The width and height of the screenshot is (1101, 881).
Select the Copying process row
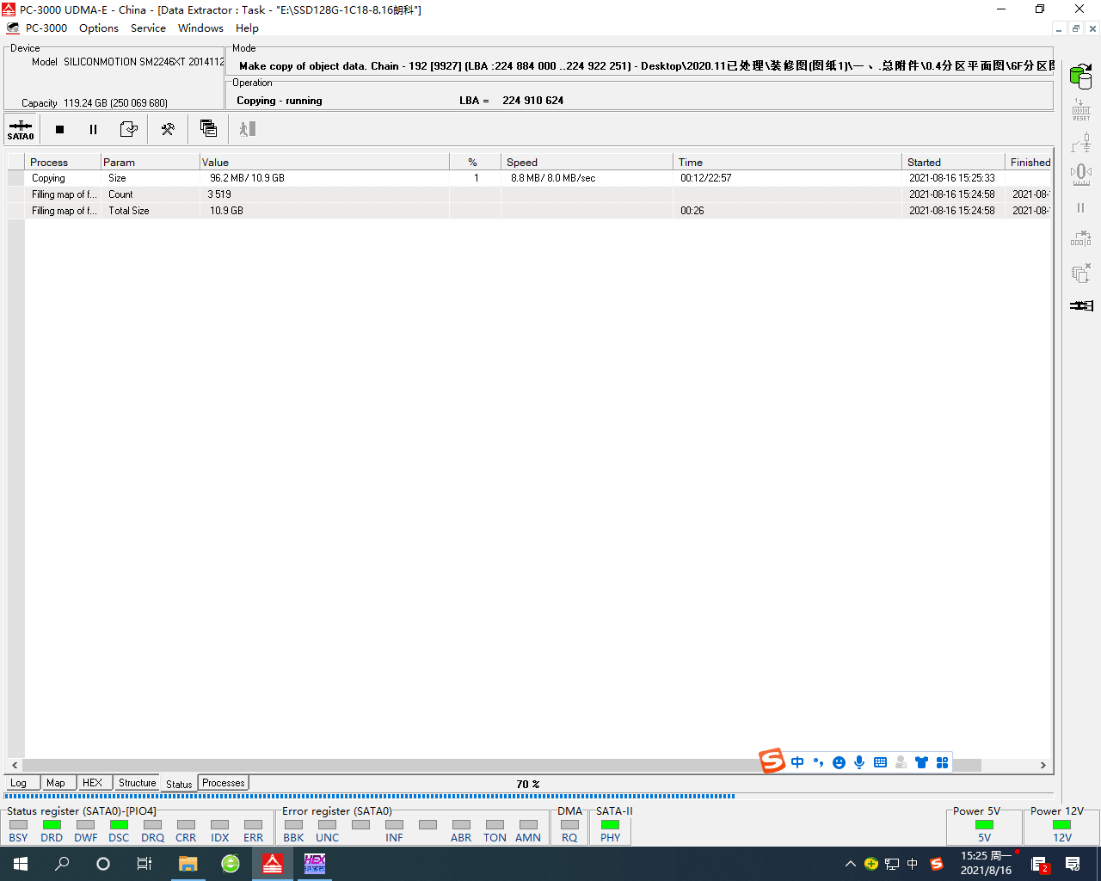click(x=529, y=178)
